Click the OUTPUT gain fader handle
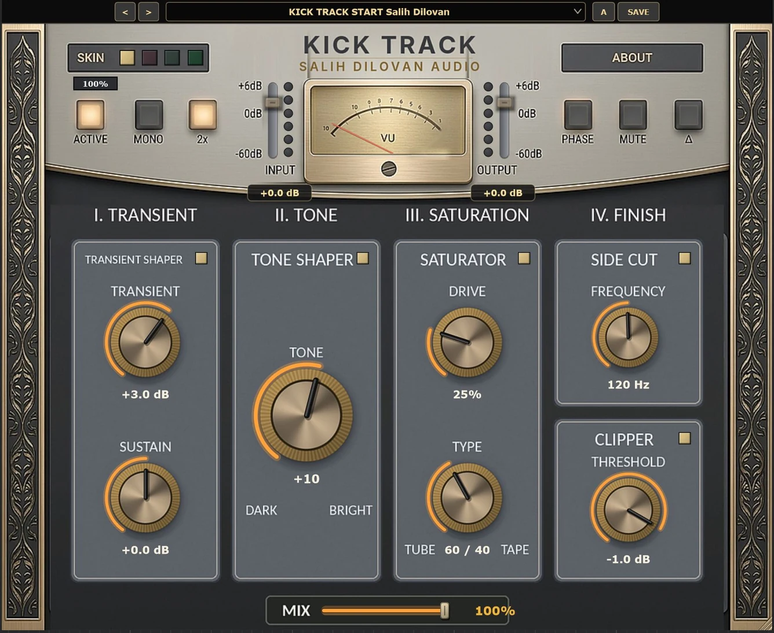774x633 pixels. coord(505,103)
